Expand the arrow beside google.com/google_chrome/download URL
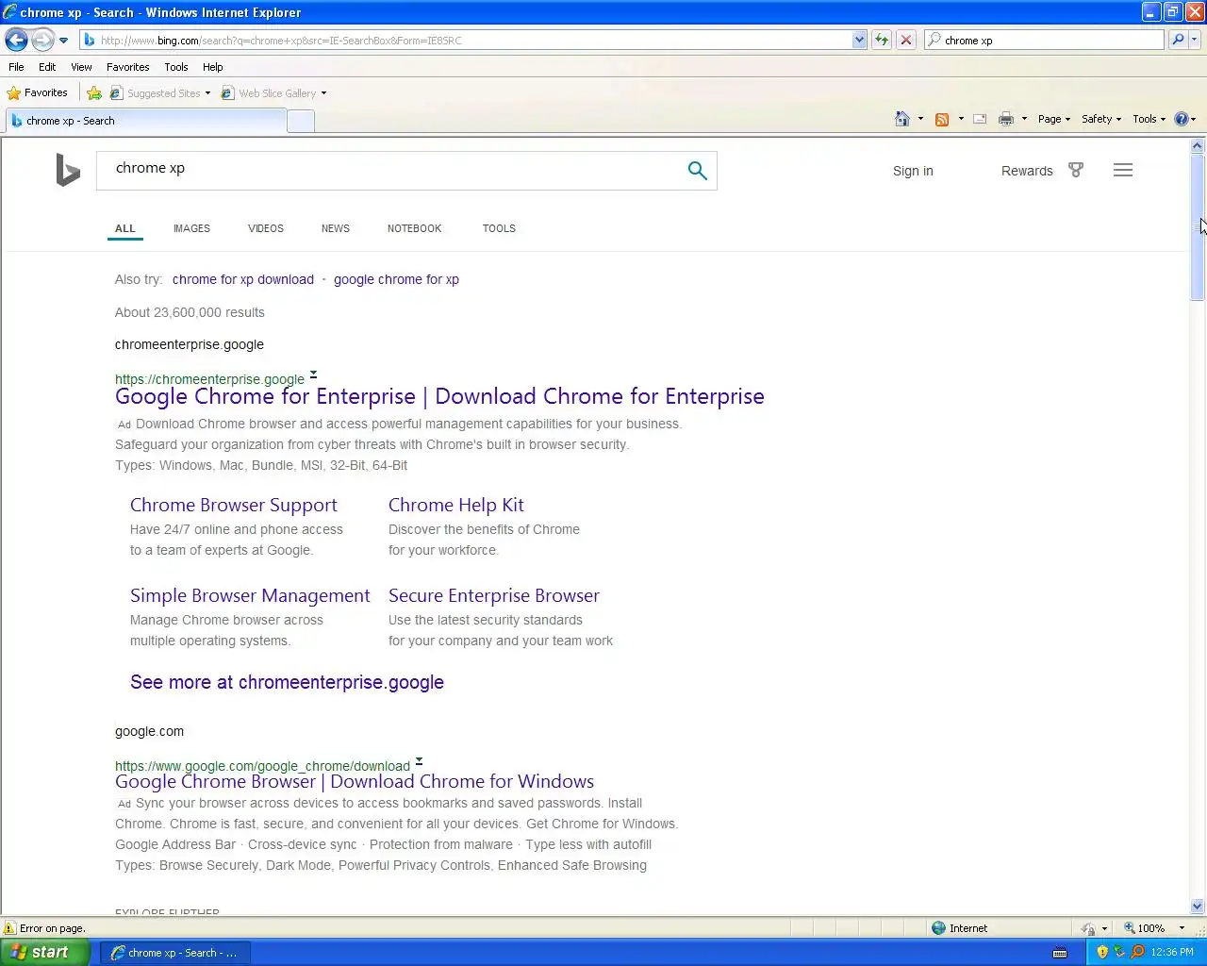This screenshot has width=1207, height=966. click(419, 761)
